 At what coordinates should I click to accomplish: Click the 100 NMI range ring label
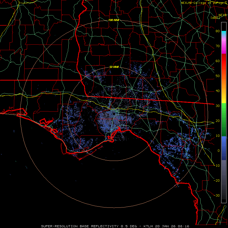pos(114,20)
